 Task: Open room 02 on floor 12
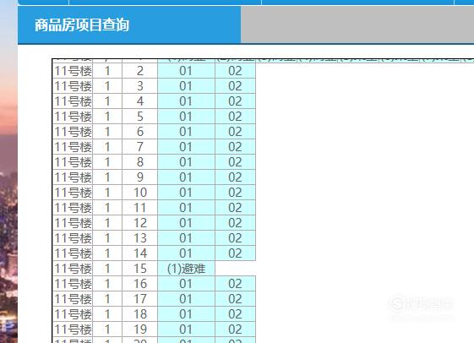(235, 223)
